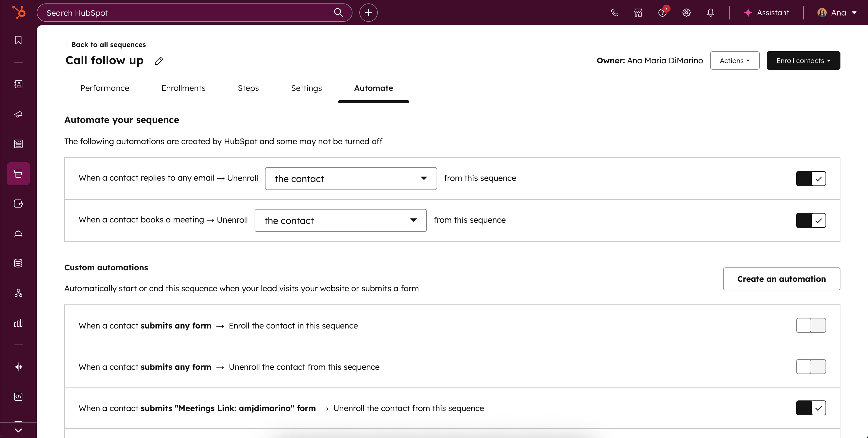Disable Meetings Link amjdimarino form unenroll toggle

pyautogui.click(x=811, y=408)
